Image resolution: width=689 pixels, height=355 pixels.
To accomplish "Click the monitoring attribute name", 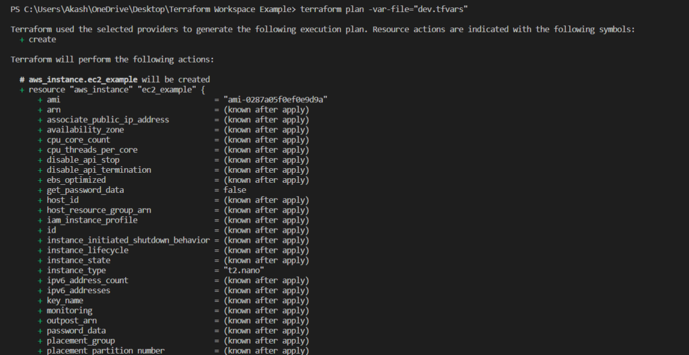I will tap(69, 311).
